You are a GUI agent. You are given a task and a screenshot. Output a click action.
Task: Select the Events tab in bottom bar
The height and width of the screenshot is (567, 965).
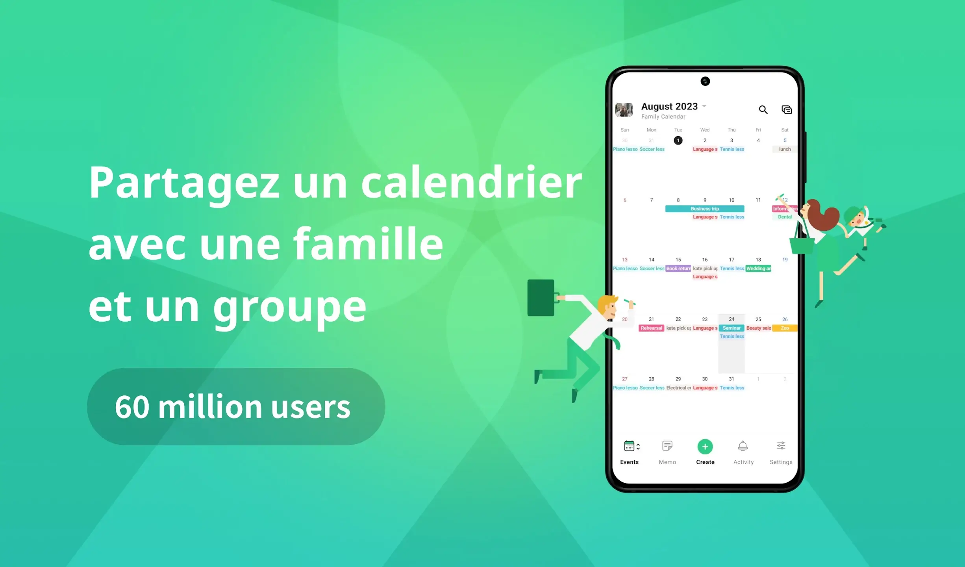click(629, 452)
